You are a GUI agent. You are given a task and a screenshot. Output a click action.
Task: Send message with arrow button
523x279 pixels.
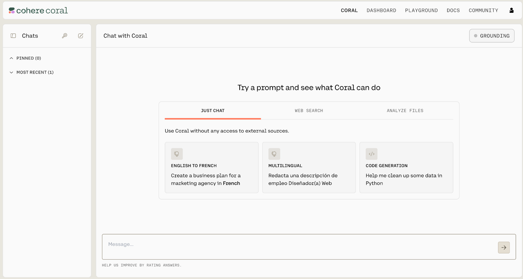coord(503,247)
